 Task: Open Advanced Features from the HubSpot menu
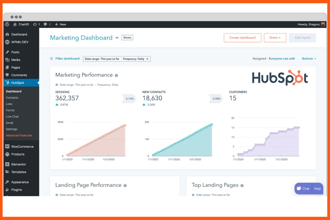19,135
